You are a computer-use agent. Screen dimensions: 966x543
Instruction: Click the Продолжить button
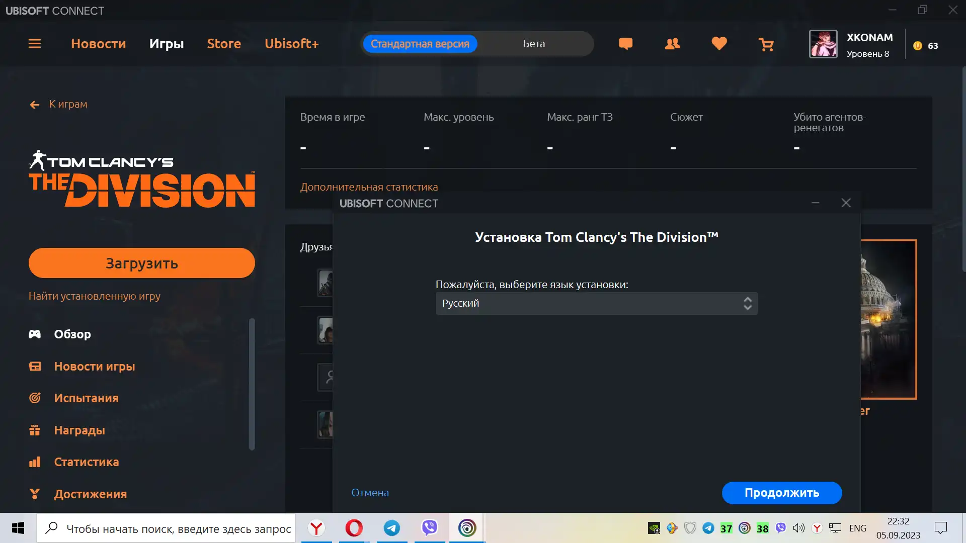[x=782, y=493]
